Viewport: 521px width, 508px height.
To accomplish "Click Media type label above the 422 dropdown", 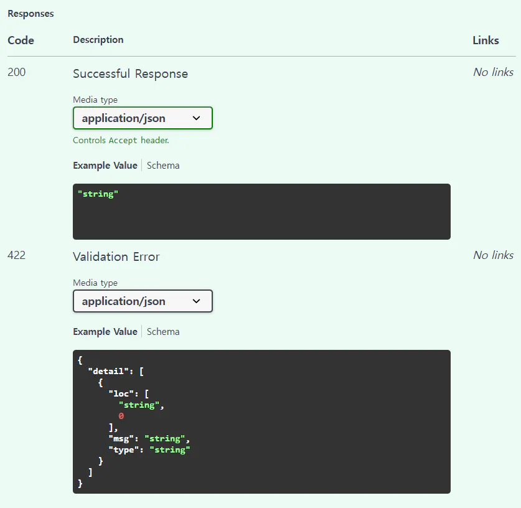I will pyautogui.click(x=95, y=283).
